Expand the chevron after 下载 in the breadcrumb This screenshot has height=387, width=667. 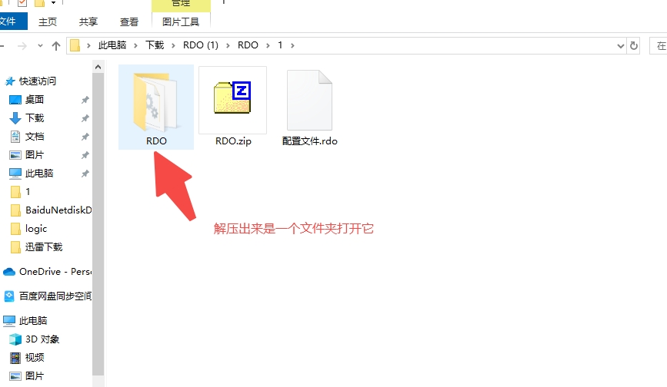click(x=172, y=45)
